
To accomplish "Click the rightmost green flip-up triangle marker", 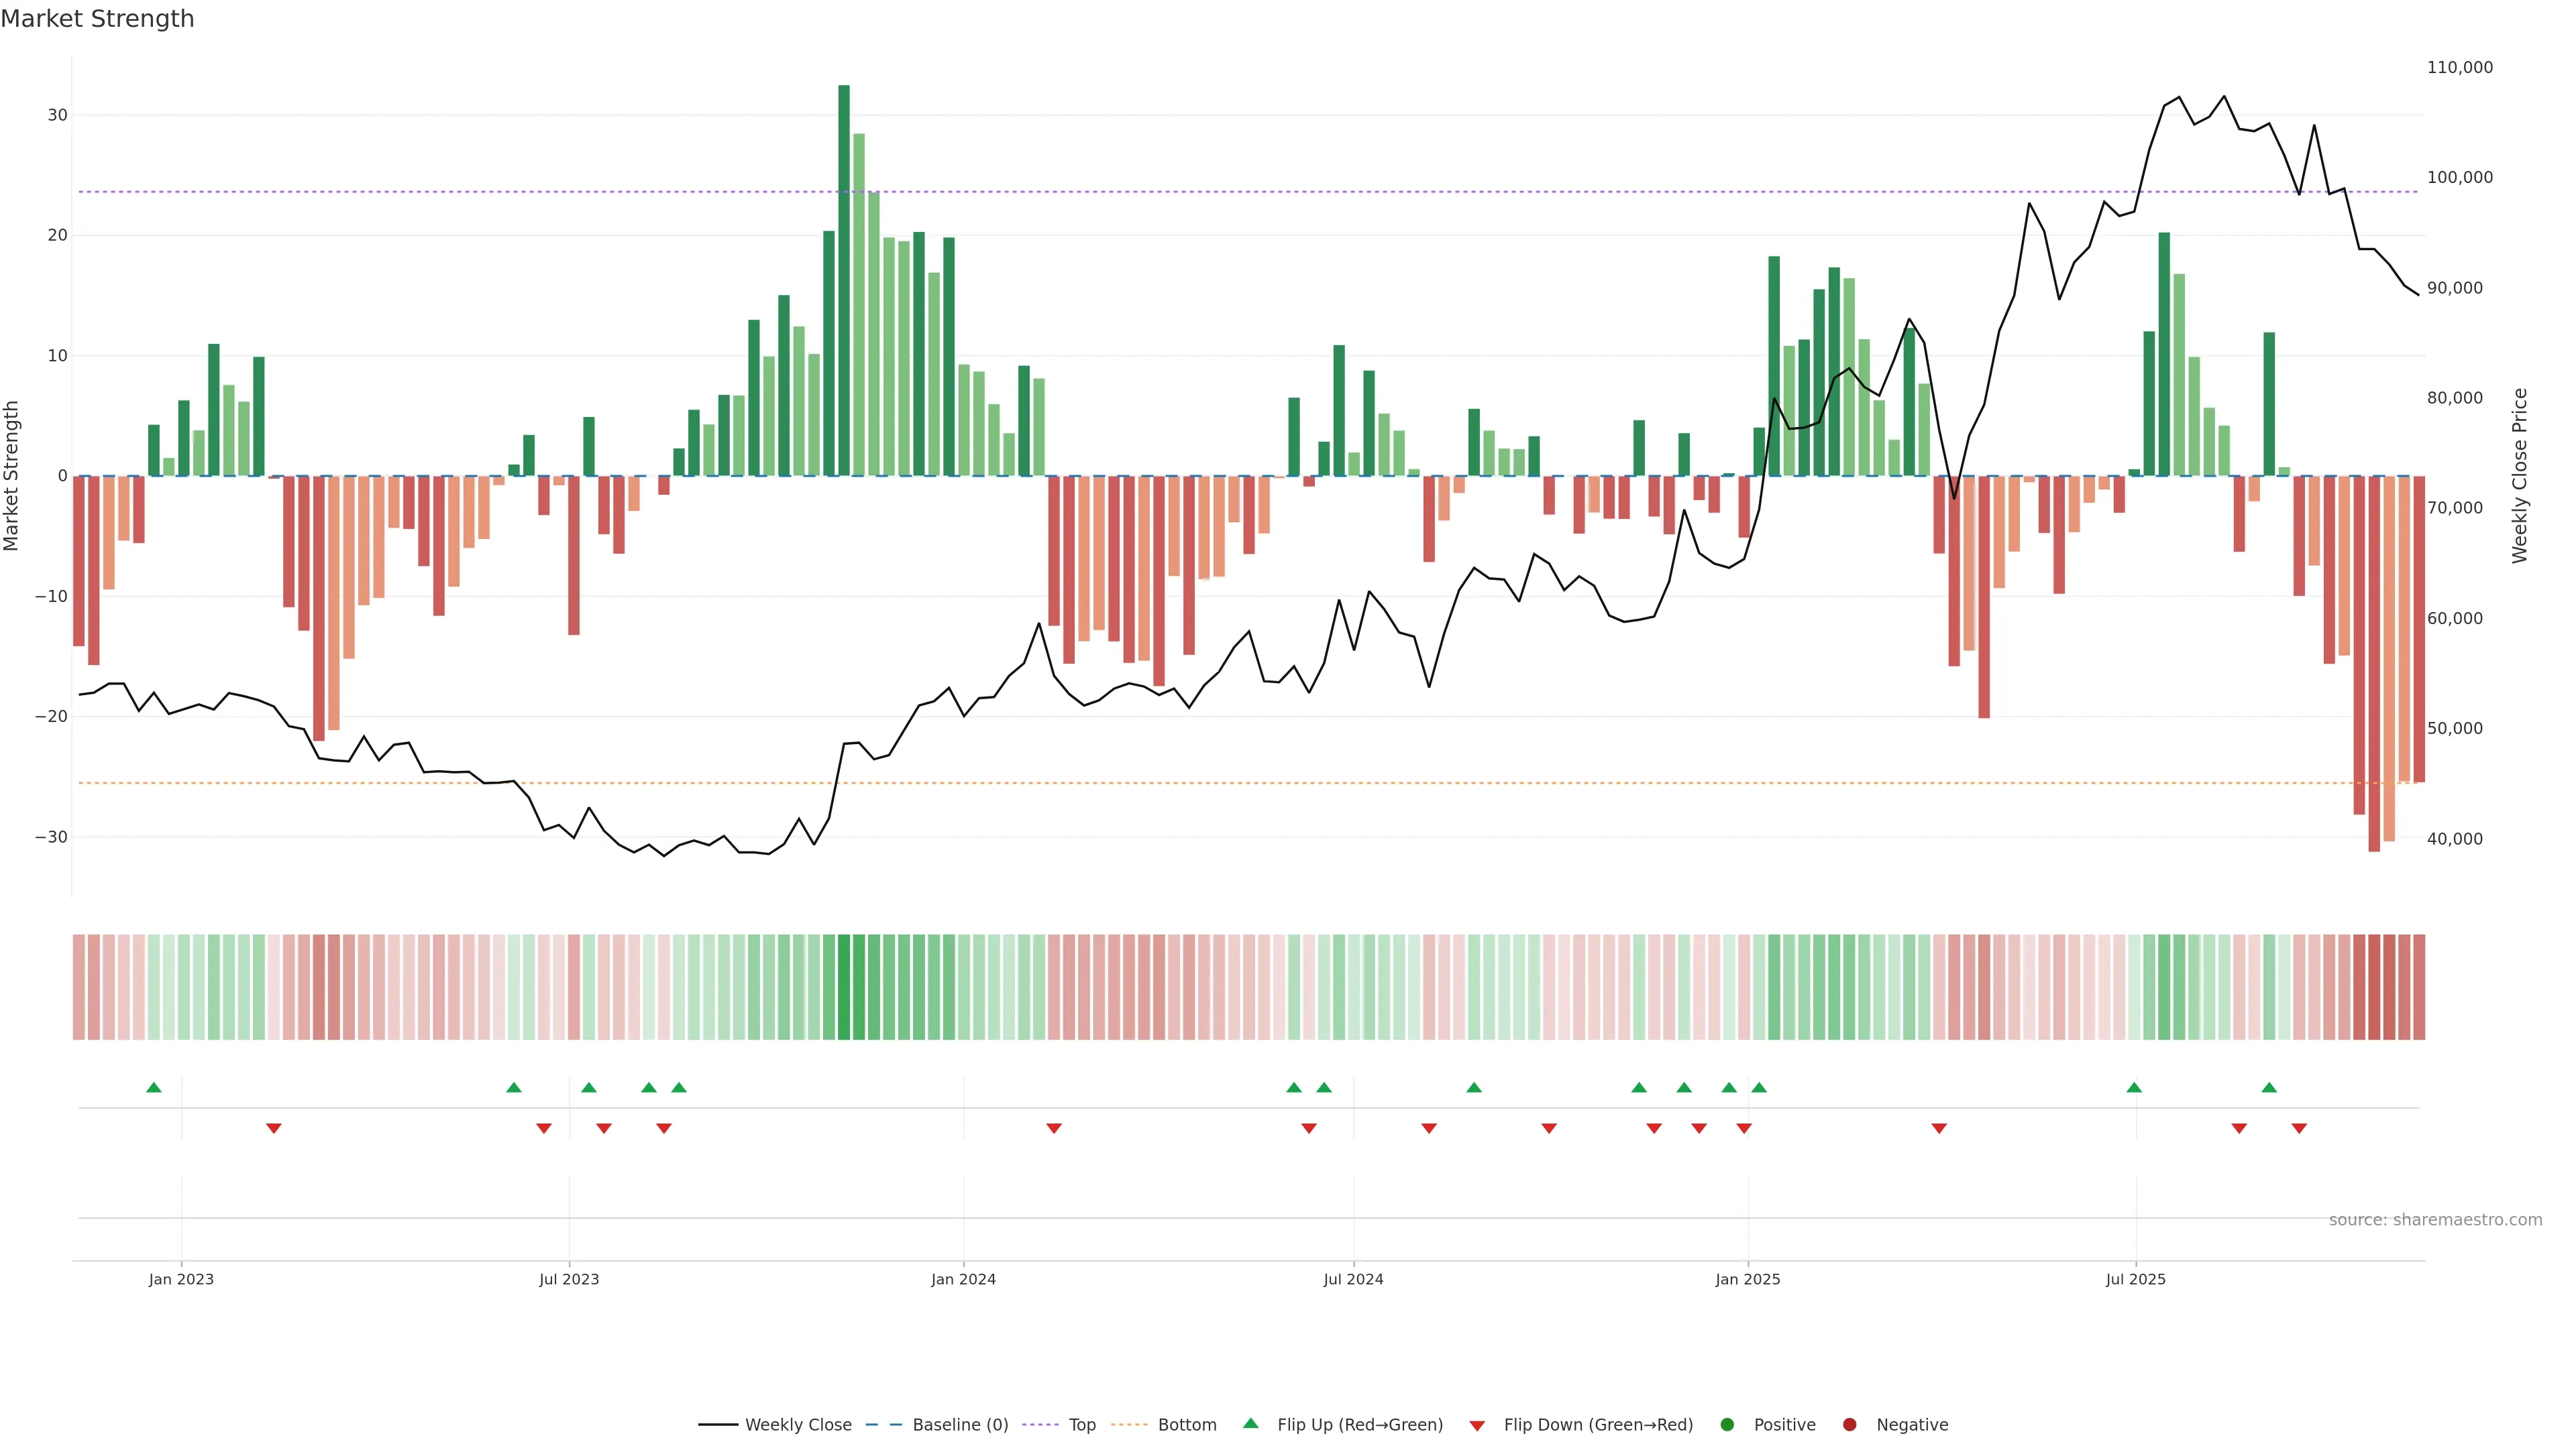I will pos(2269,1087).
